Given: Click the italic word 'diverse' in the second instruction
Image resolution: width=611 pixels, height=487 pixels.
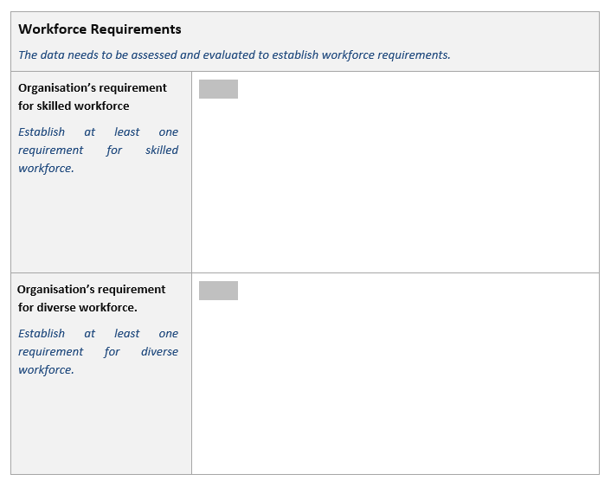Looking at the screenshot, I should pos(159,352).
